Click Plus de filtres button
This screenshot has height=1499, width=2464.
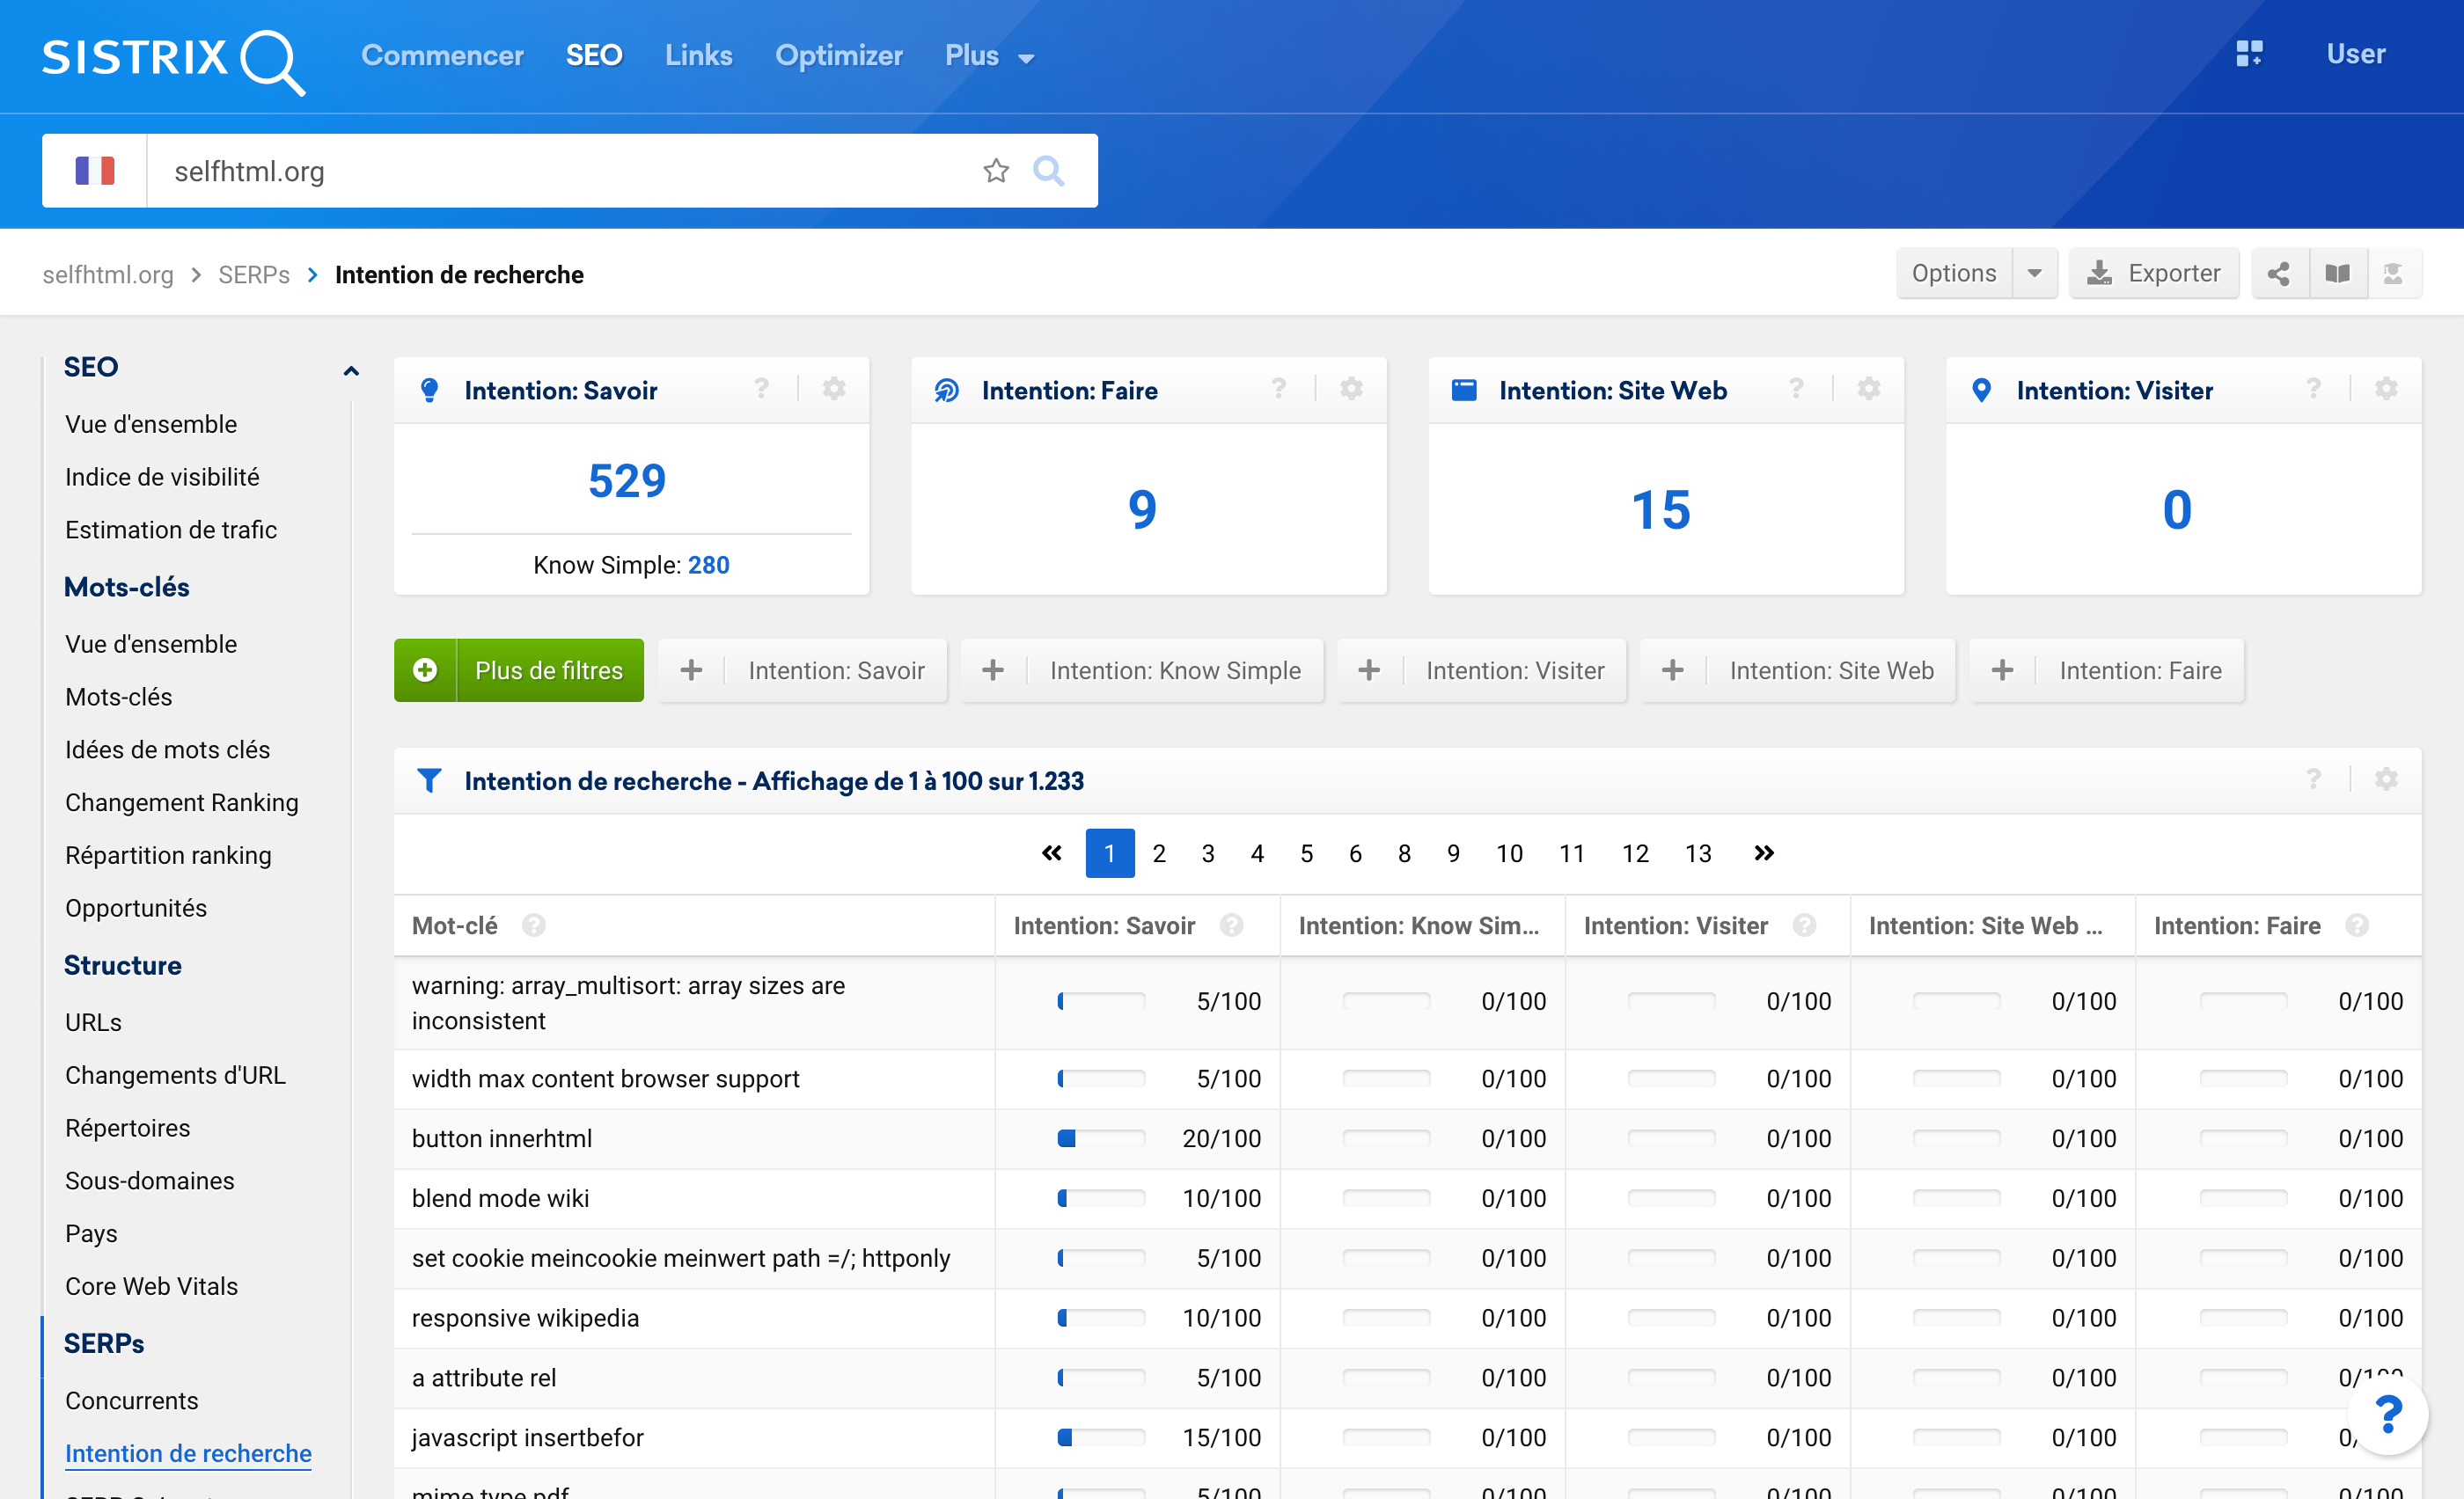(519, 670)
